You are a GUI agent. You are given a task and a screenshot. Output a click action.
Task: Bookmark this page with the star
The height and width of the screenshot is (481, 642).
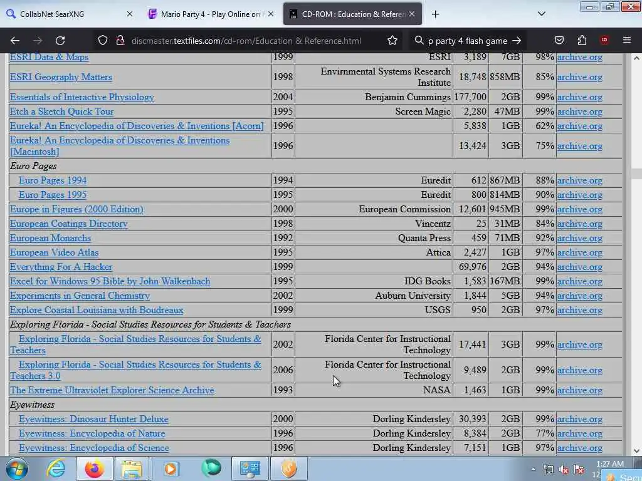tap(392, 41)
